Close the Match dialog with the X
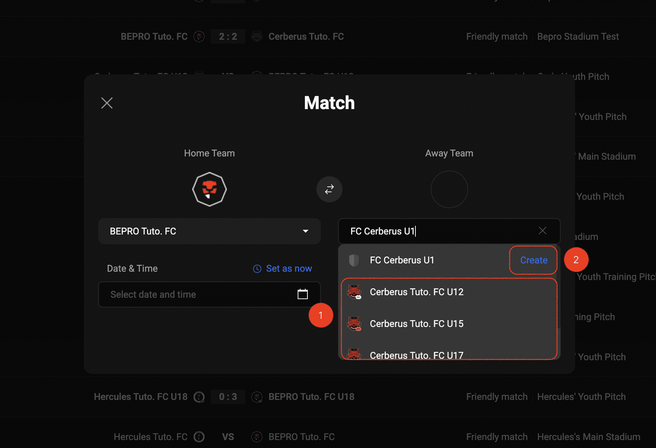The width and height of the screenshot is (656, 448). click(107, 103)
